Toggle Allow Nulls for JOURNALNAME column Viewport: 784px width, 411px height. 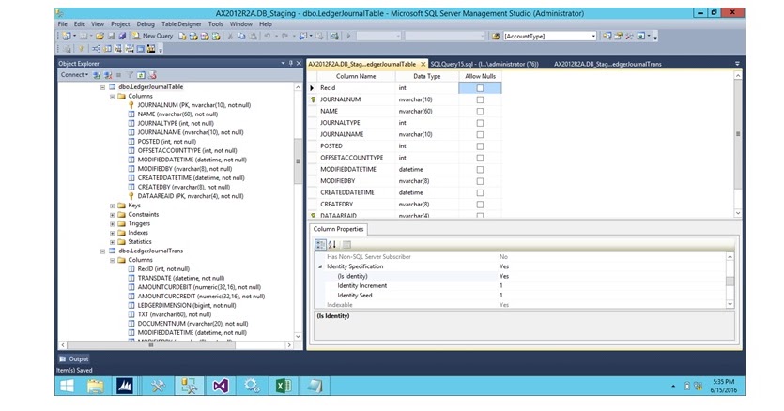click(x=480, y=134)
